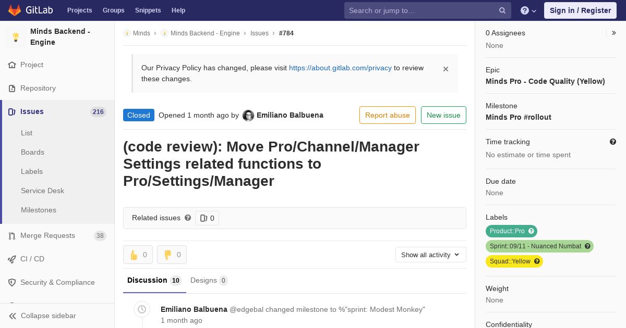Click the Time tracking help icon
This screenshot has width=626, height=328.
pos(613,142)
